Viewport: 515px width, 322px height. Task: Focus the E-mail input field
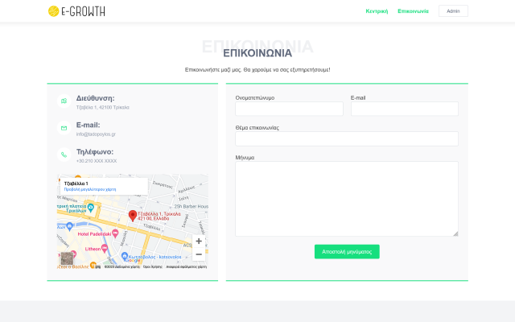404,109
